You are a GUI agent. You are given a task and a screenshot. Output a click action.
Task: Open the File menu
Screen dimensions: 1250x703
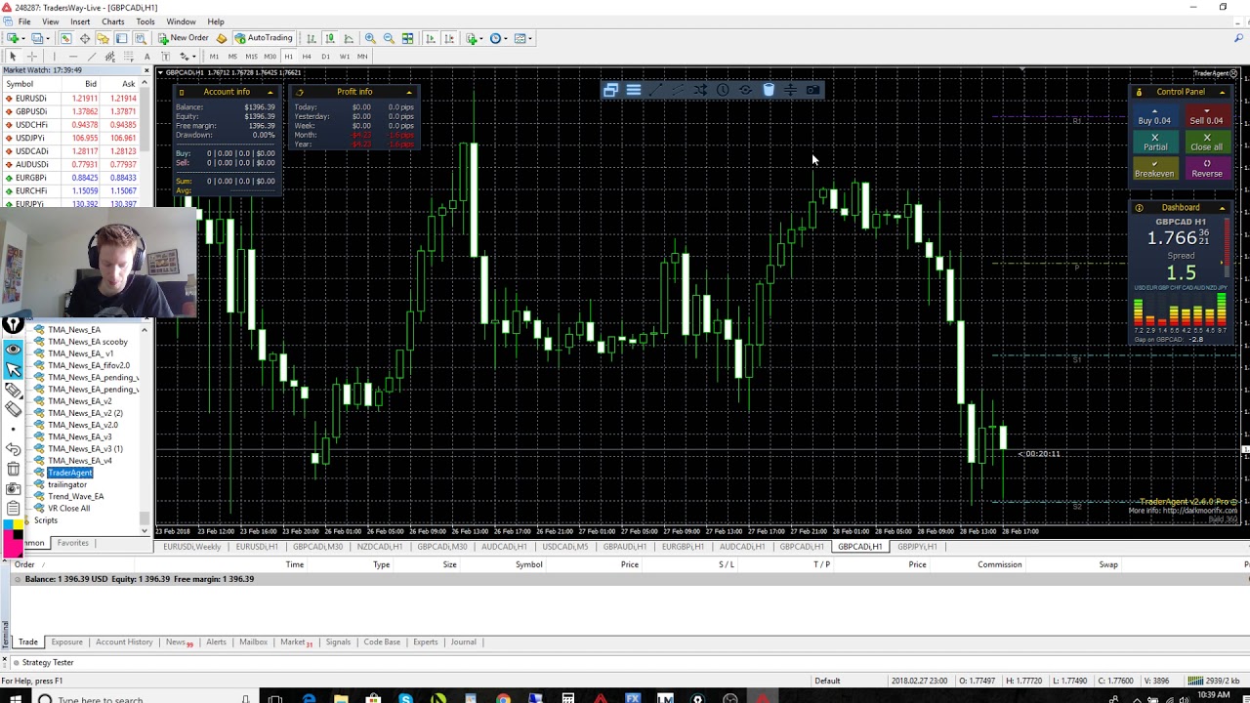(23, 21)
